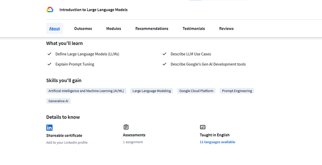Select the Recommendations tab
This screenshot has width=322, height=165.
[x=152, y=28]
